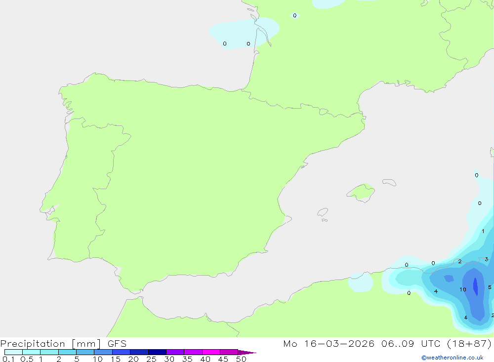The width and height of the screenshot is (494, 362).
Task: Select the 45–50 mm legend color box
Action: (x=229, y=352)
